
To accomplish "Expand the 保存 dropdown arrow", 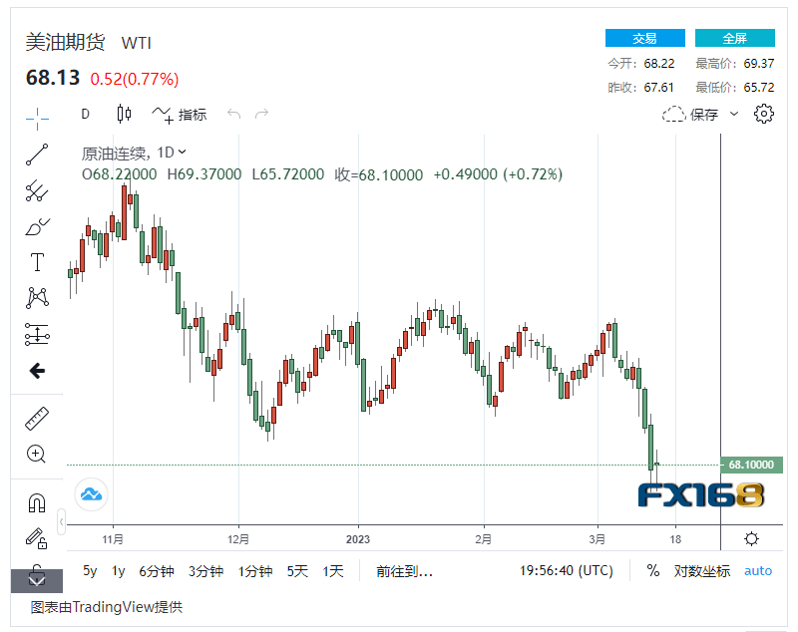I will point(734,114).
